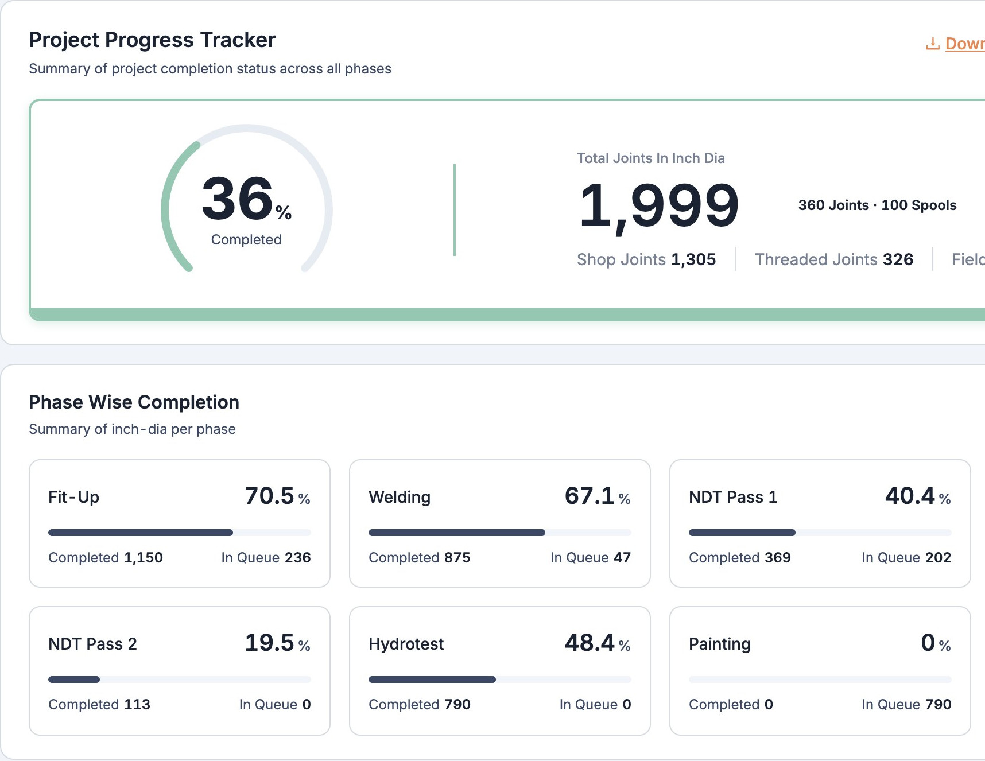Click the 36% Completed circular gauge
Screen dimensions: 985x761
pyautogui.click(x=247, y=199)
